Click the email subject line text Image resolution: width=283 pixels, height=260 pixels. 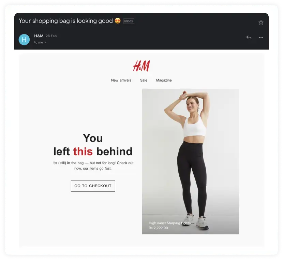pos(66,21)
